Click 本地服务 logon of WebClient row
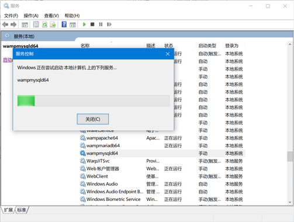The image size is (294, 222). pyautogui.click(x=234, y=176)
